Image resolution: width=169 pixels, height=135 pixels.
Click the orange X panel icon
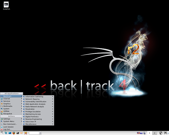(x=26, y=133)
